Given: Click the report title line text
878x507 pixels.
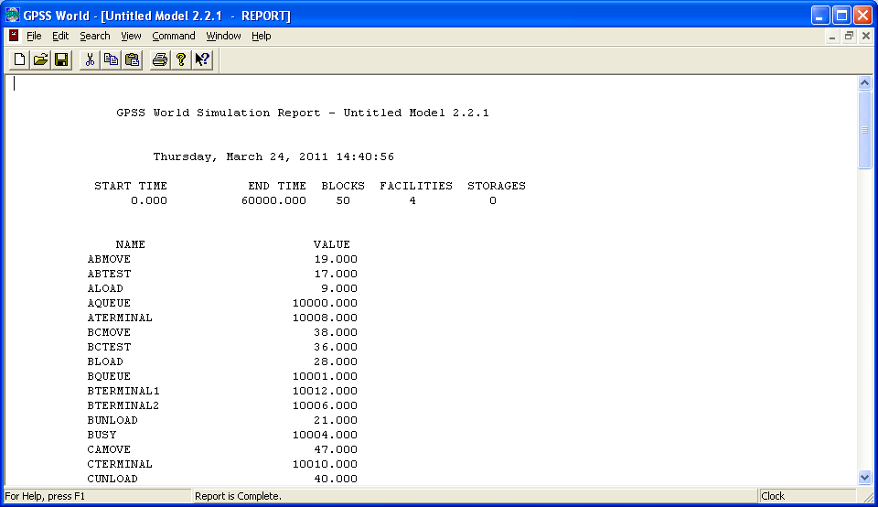Looking at the screenshot, I should click(x=303, y=113).
